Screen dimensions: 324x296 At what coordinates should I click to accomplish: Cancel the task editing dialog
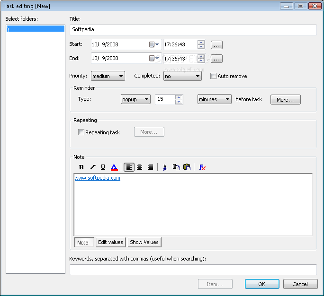[x=300, y=284]
